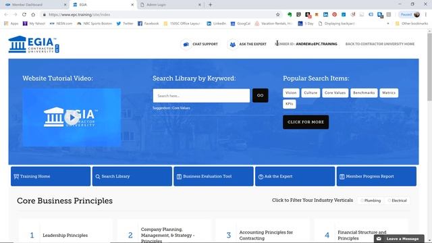This screenshot has width=432, height=243.
Task: Open the Other bookmarks folder
Action: (412, 24)
